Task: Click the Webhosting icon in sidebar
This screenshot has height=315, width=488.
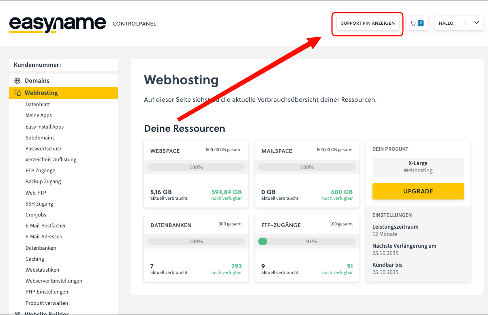Action: click(x=17, y=93)
